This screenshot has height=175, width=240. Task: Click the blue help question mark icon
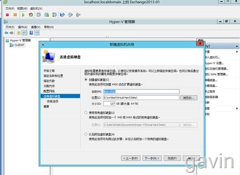[31, 33]
